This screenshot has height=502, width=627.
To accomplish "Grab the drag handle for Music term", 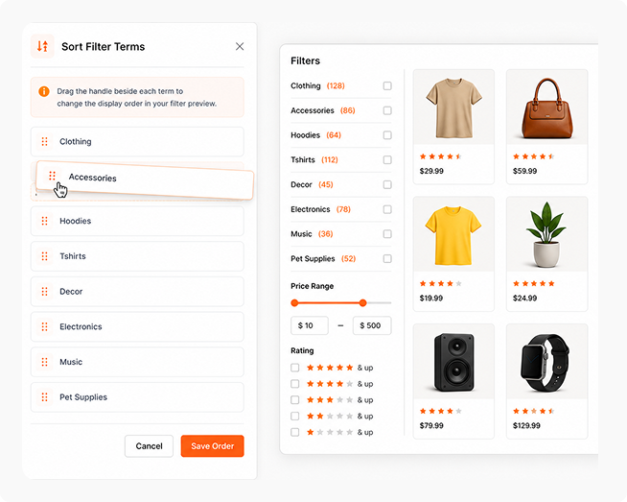I will (45, 362).
